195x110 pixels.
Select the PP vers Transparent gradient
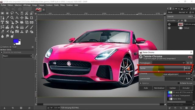click(180, 96)
